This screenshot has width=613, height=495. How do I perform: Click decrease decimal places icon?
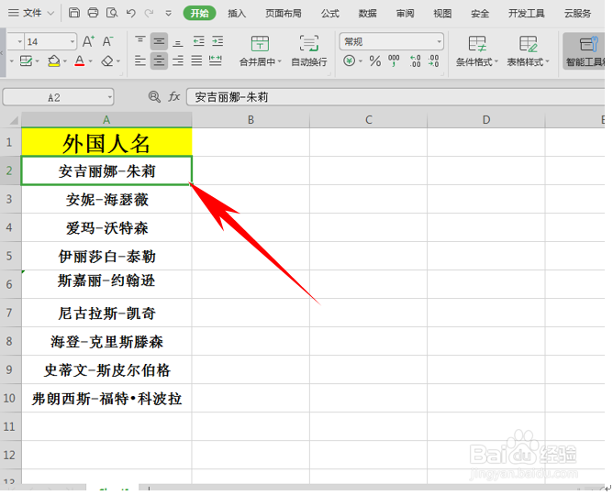(x=433, y=60)
